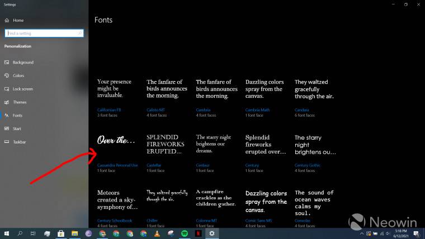The width and height of the screenshot is (425, 239).
Task: Open VLC media player from the taskbar
Action: tap(157, 233)
